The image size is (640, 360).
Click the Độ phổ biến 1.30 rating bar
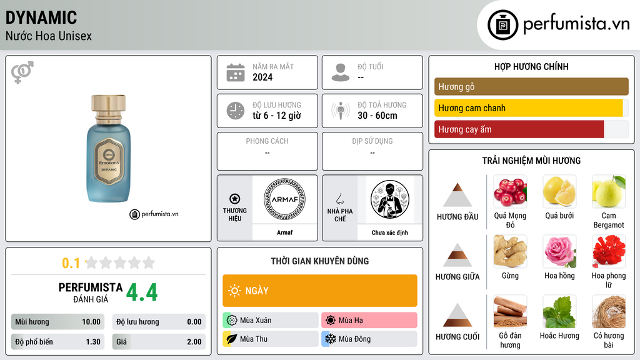pyautogui.click(x=57, y=342)
